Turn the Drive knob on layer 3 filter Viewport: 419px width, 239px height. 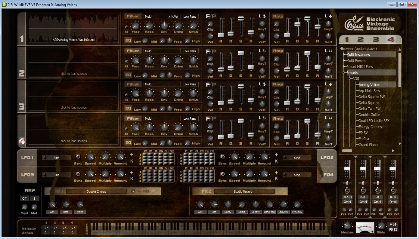pos(178,94)
